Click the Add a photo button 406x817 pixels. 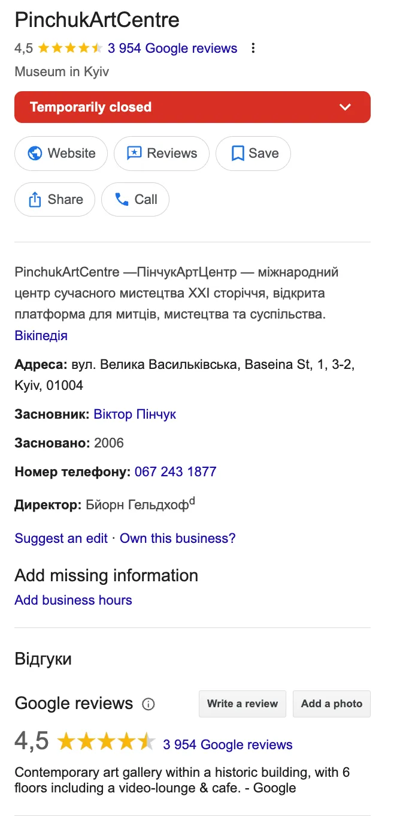331,704
